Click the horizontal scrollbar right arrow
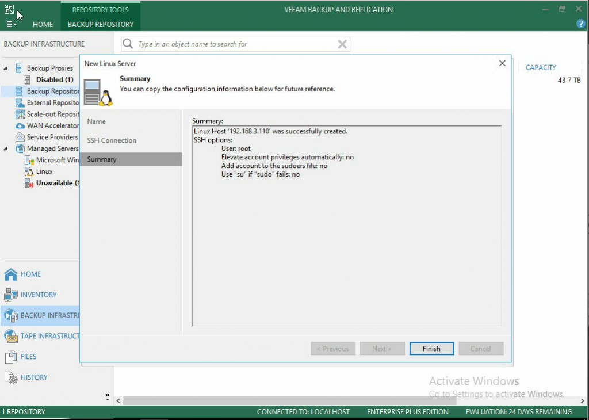The image size is (589, 420). point(582,401)
